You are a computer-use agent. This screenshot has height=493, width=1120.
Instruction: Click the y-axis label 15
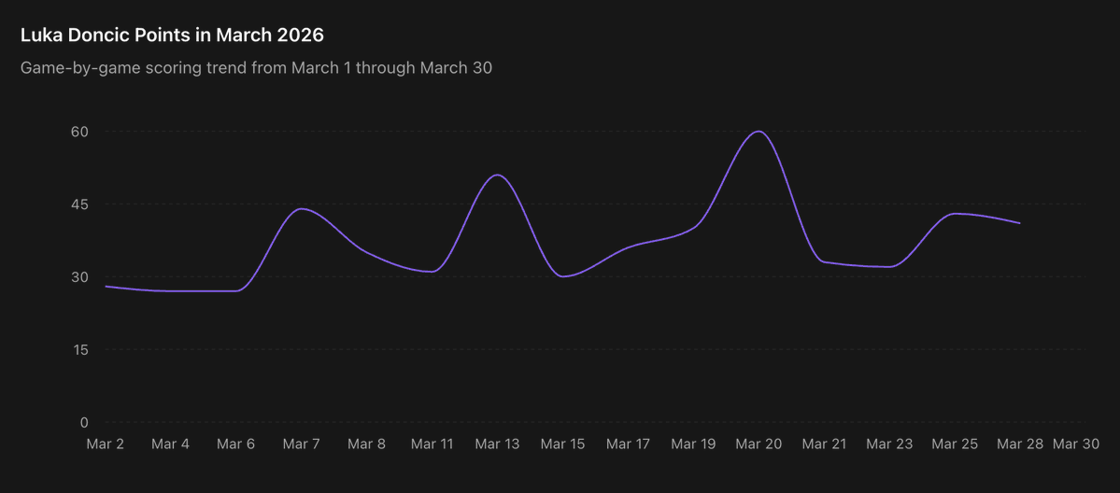pyautogui.click(x=78, y=349)
